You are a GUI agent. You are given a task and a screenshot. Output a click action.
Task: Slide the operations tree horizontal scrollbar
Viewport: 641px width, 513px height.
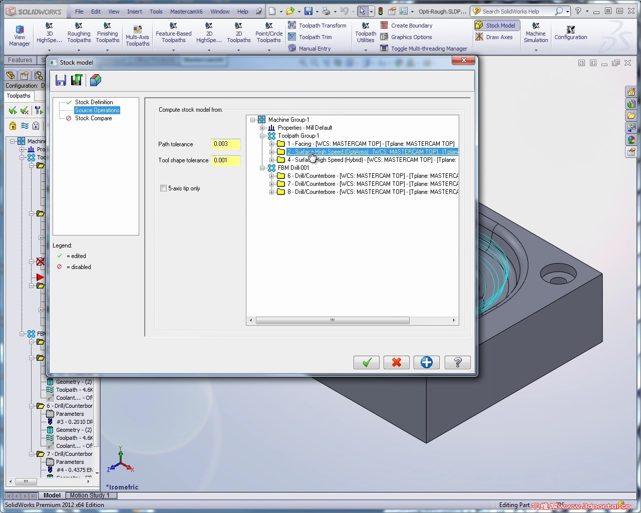tap(333, 321)
